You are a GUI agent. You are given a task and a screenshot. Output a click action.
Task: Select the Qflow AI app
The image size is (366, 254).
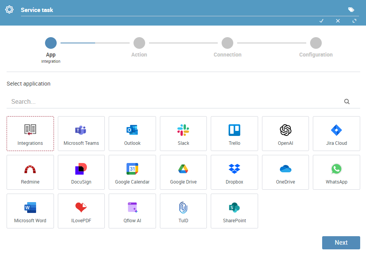coord(132,211)
